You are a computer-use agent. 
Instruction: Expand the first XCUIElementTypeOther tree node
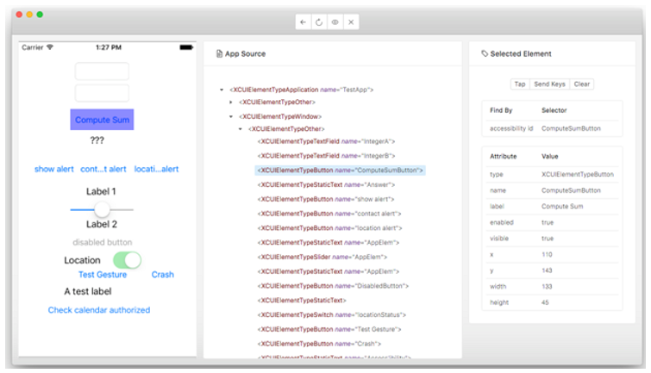[230, 103]
